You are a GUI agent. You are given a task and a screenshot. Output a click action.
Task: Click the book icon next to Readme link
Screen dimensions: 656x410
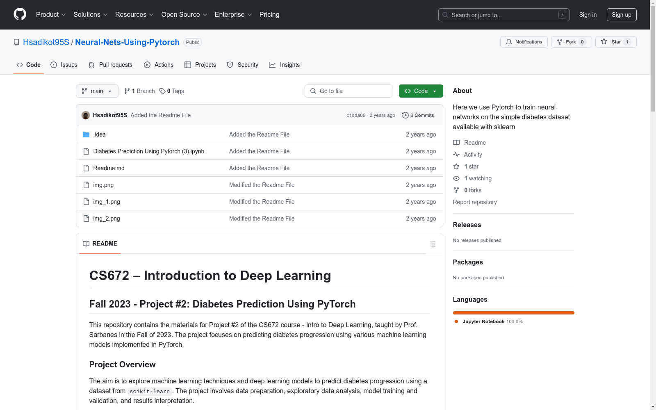pos(456,143)
